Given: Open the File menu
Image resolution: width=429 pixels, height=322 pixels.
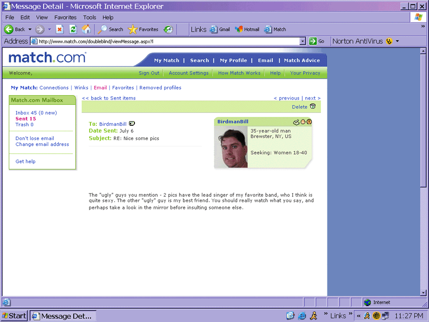Looking at the screenshot, I should (10, 17).
